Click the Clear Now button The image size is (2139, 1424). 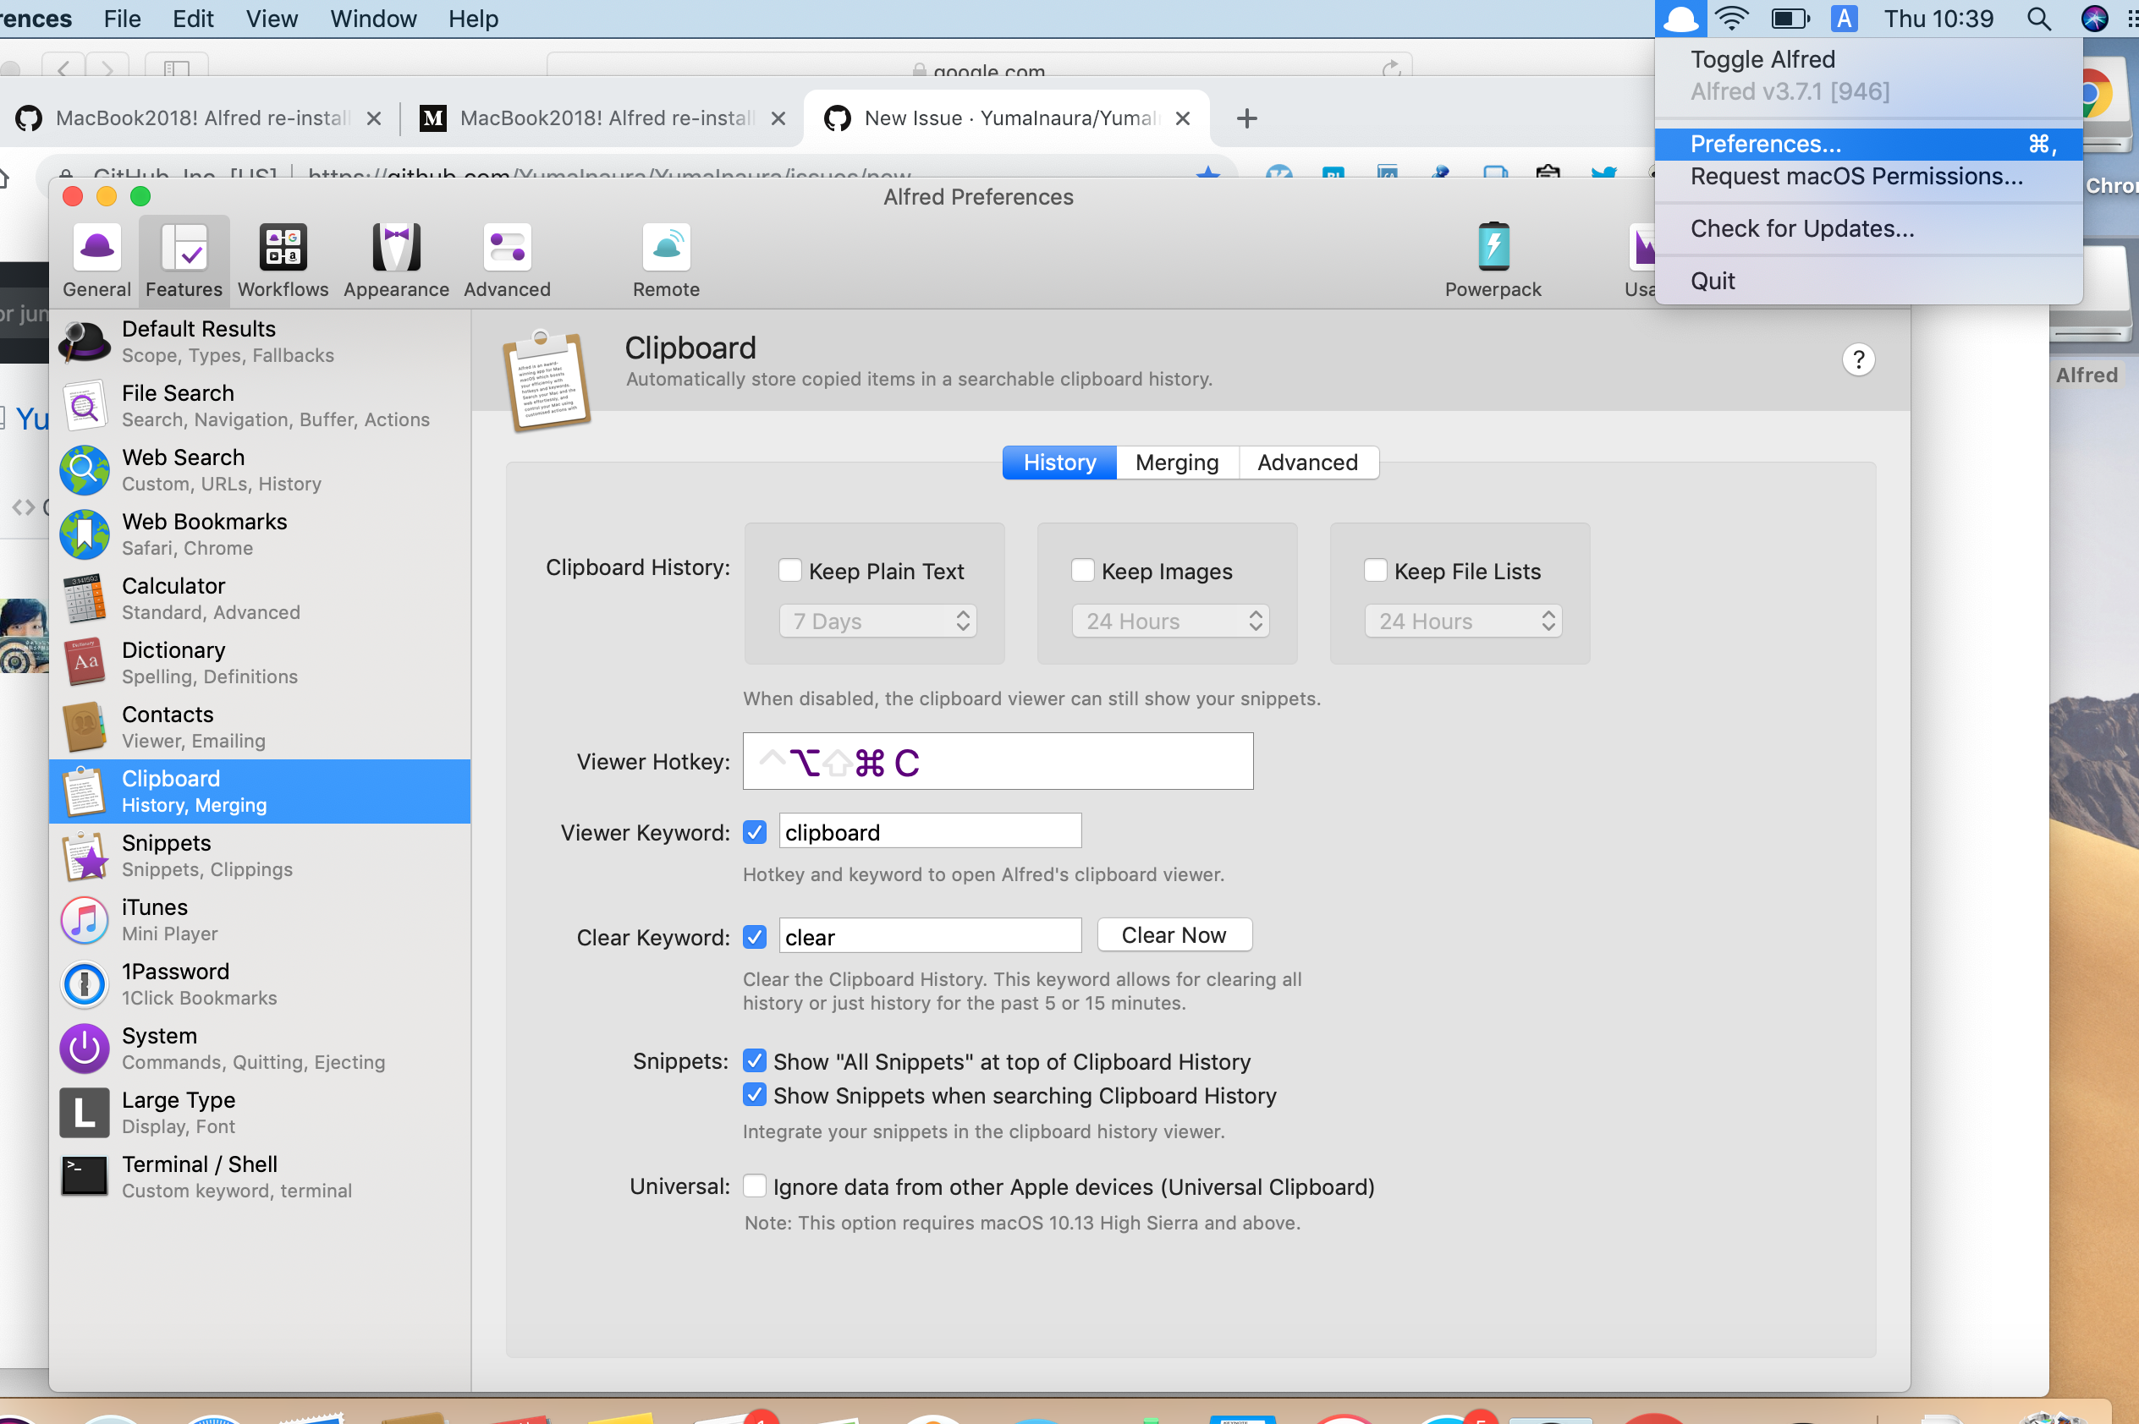(x=1174, y=934)
